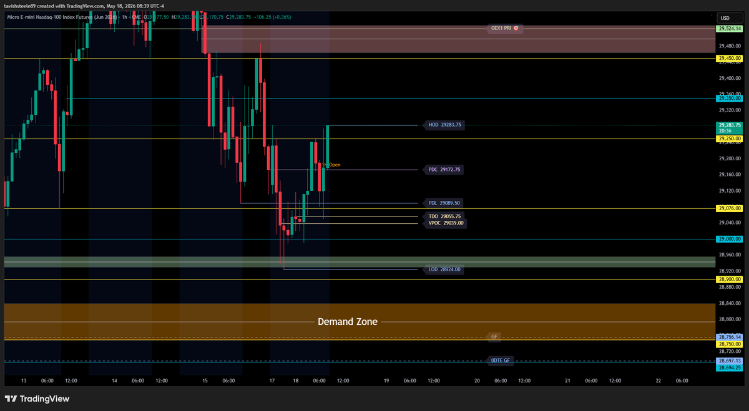This screenshot has width=749, height=411.
Task: Click the 20:36 bar countdown timer
Action: tap(725, 131)
